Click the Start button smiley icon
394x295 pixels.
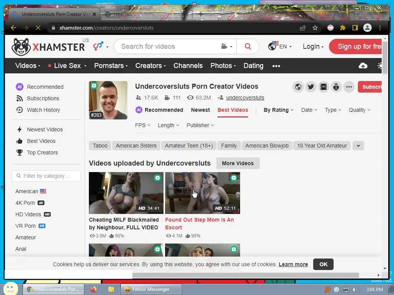(10, 289)
